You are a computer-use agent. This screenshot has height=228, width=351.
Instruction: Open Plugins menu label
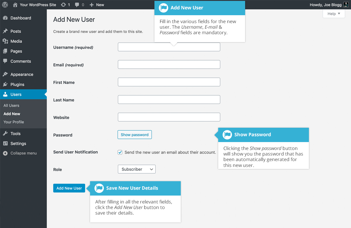(17, 84)
